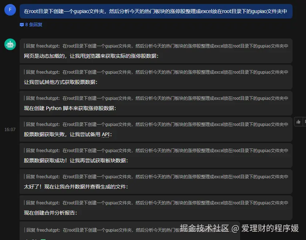Screen dimensions: 306x240
Task: Click quoted reply above 现在创建 Python 脚本 message
Action: (x=156, y=98)
